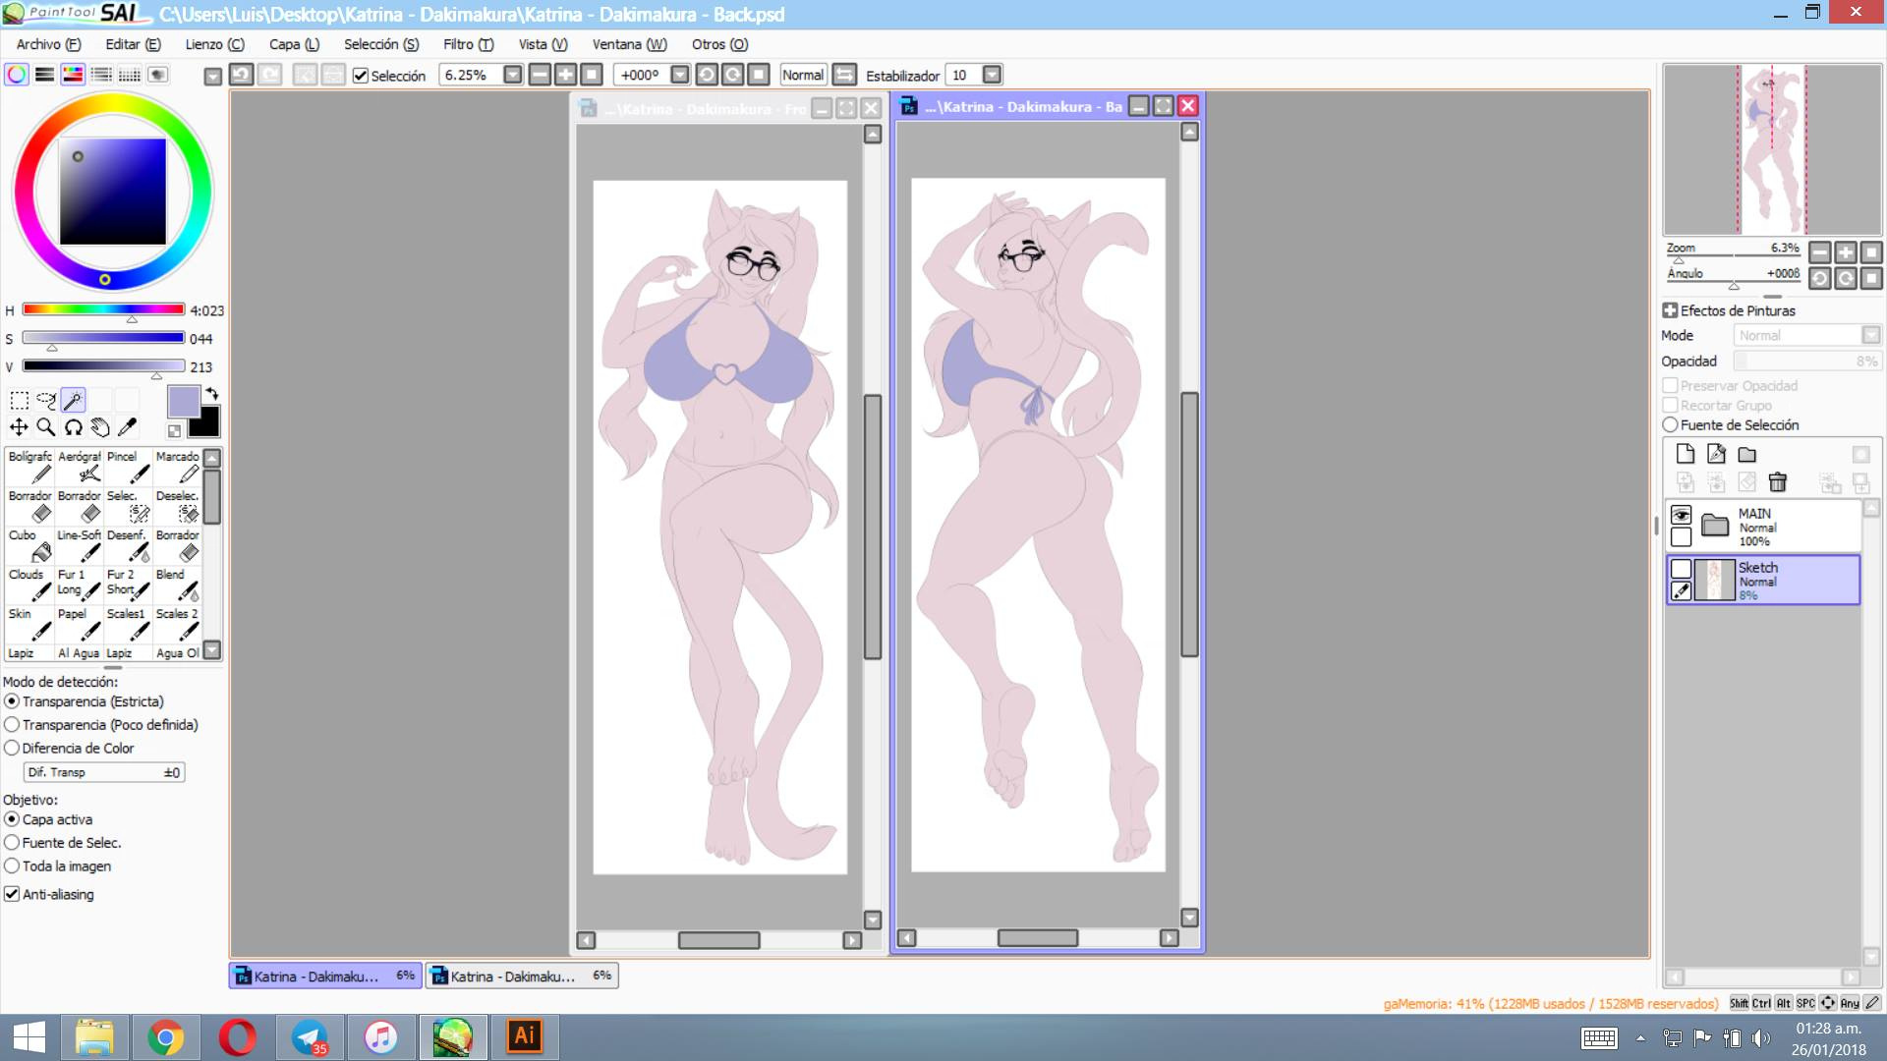This screenshot has width=1887, height=1061.
Task: Select the Cubo bucket fill tool
Action: 29,545
